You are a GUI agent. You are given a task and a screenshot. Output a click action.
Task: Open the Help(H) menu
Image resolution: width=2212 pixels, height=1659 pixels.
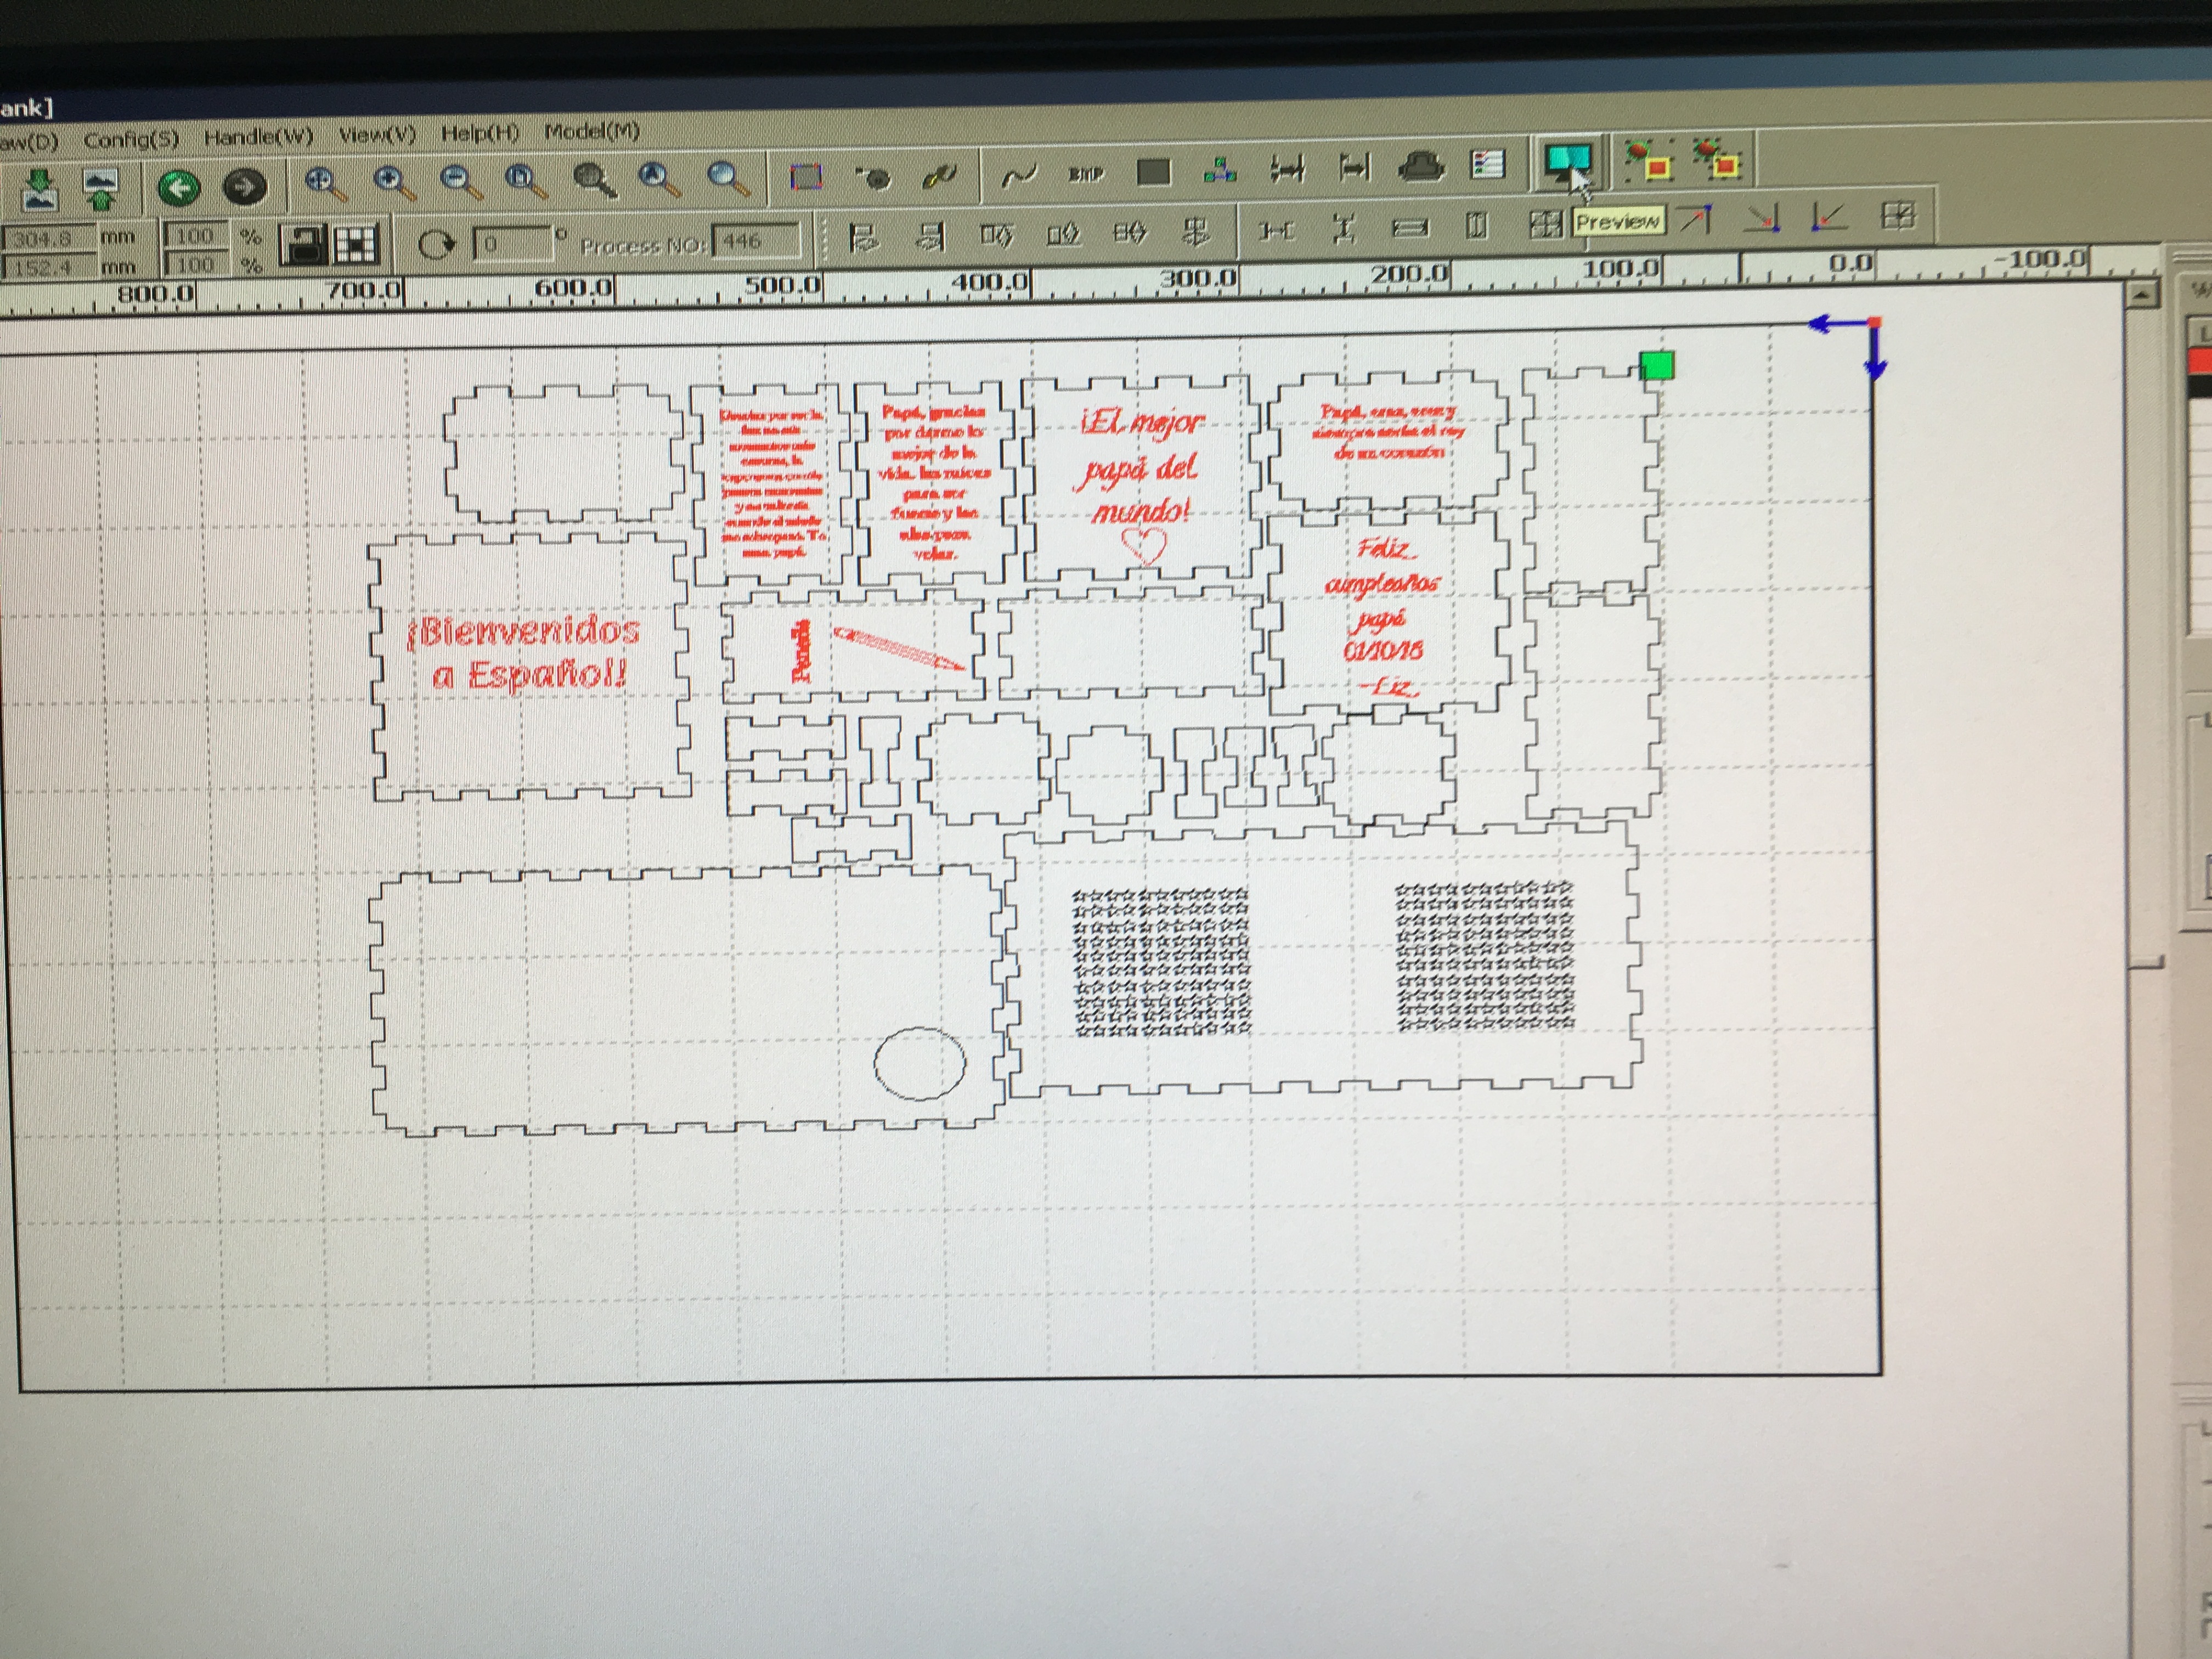pyautogui.click(x=480, y=132)
